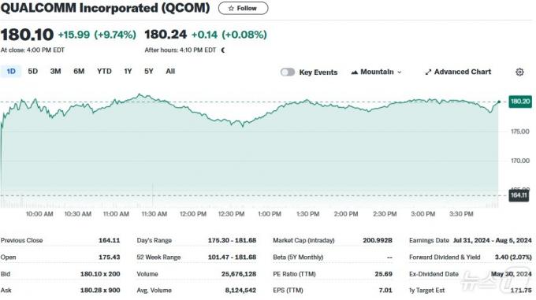Screen dimensions: 536x300
Task: Select the All time range tab
Action: click(x=170, y=72)
